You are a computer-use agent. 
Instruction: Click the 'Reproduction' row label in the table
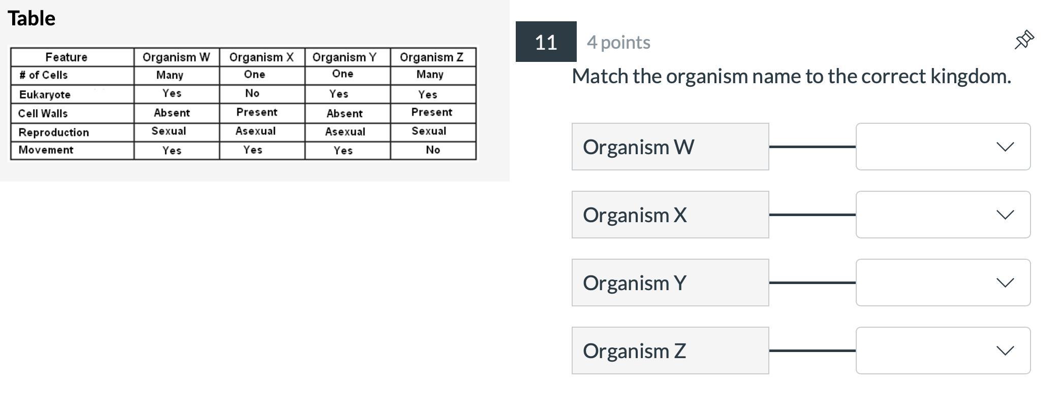click(x=54, y=132)
